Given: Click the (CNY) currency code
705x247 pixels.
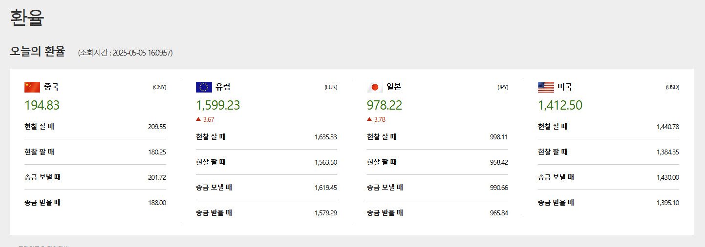Looking at the screenshot, I should (x=159, y=87).
